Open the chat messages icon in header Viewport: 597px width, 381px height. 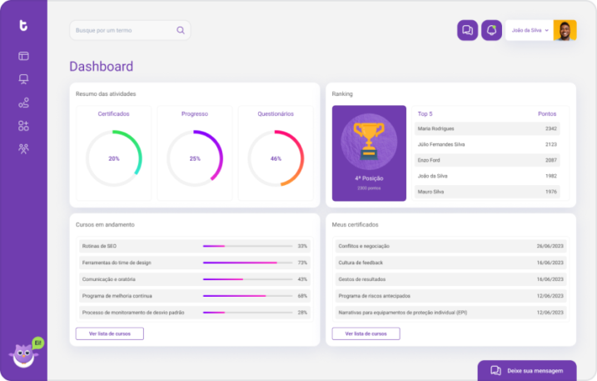pyautogui.click(x=467, y=30)
